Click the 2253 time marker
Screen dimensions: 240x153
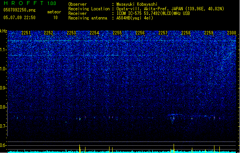pos(71,33)
